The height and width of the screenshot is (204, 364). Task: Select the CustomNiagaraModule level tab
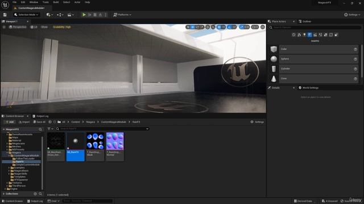(31, 8)
